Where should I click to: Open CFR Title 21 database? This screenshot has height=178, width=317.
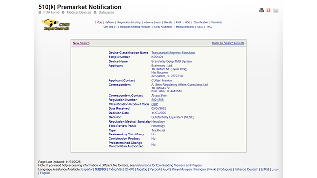click(110, 27)
